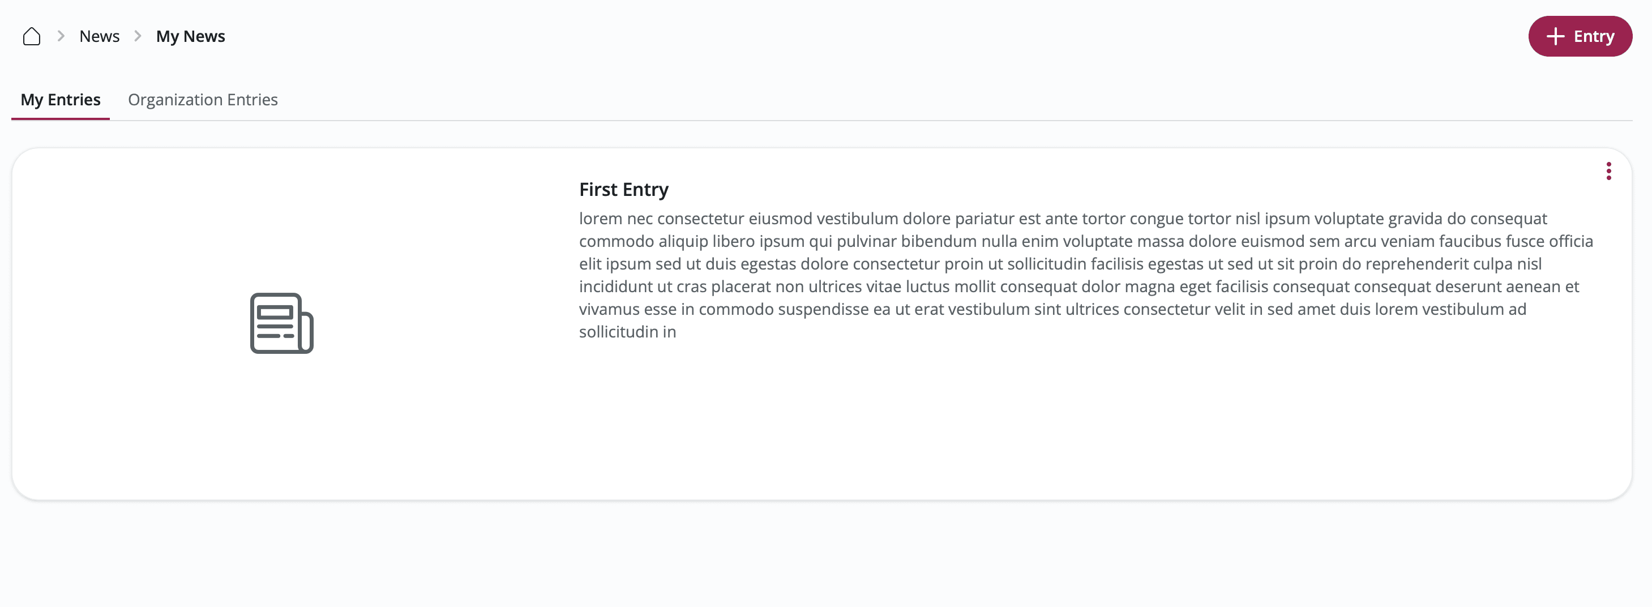
Task: Click the chevron right after home icon
Action: 61,37
